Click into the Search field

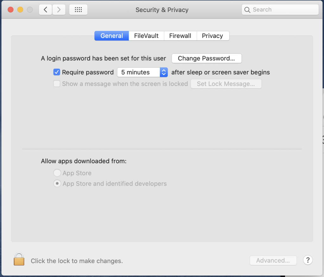[x=280, y=10]
